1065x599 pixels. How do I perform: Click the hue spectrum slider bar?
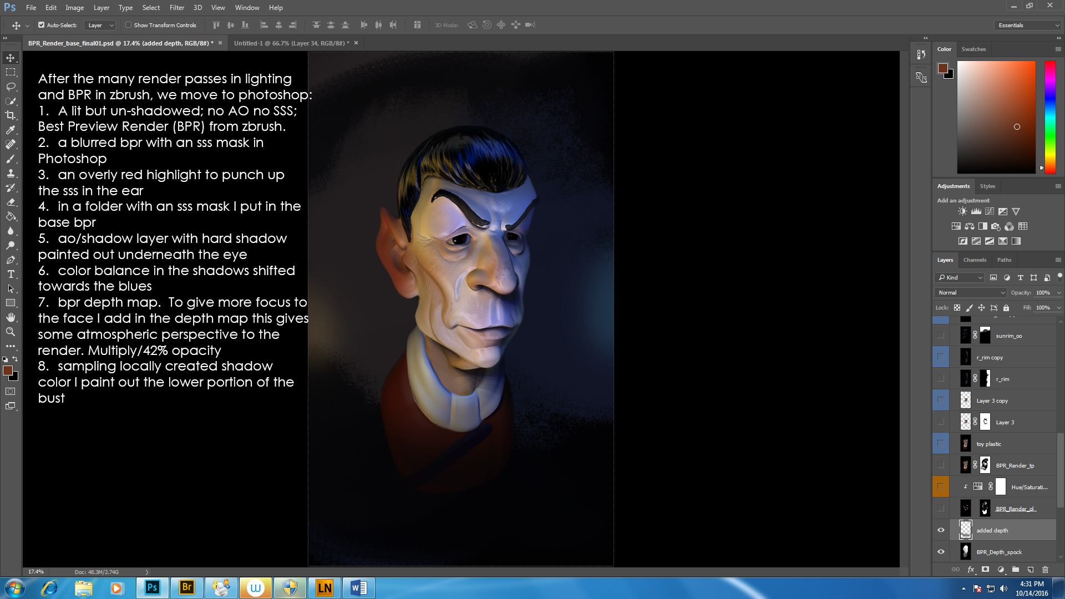(x=1050, y=116)
